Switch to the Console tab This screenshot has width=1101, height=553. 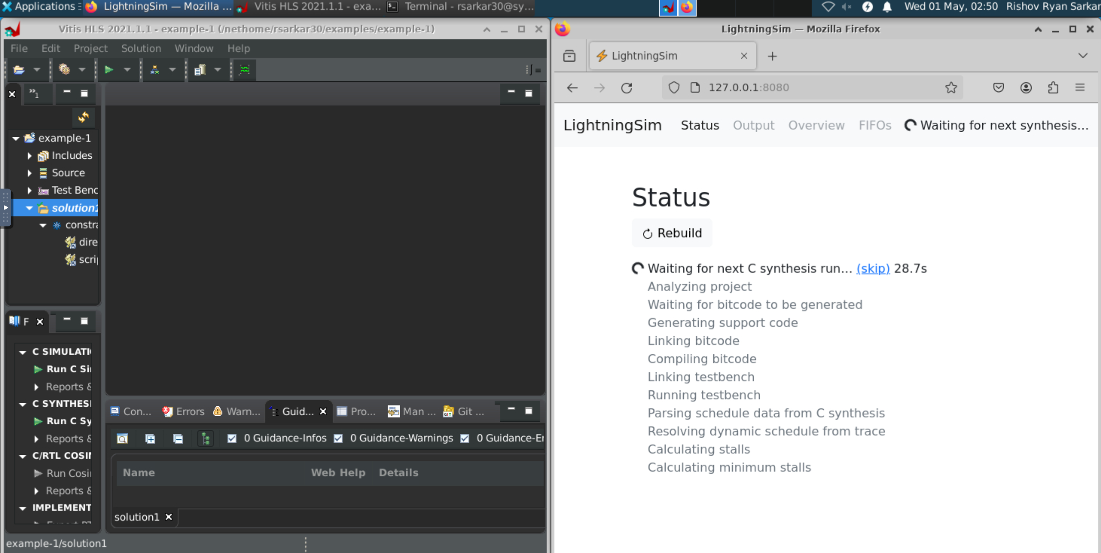[x=131, y=412]
